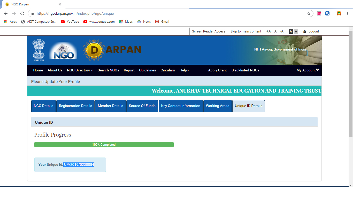Click the NGO logo image

click(63, 50)
